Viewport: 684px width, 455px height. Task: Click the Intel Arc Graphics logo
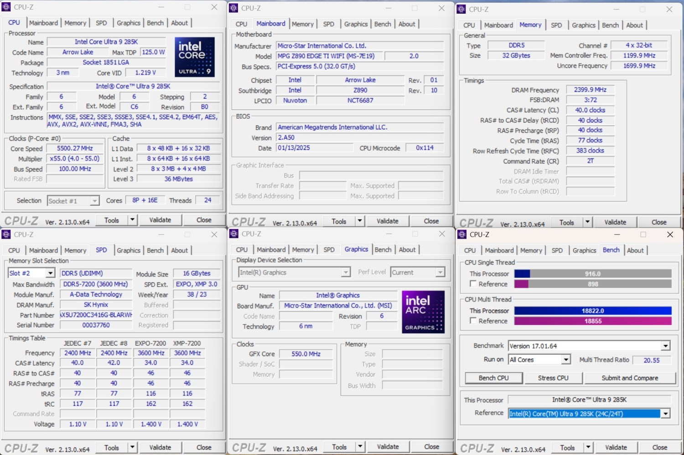point(423,312)
